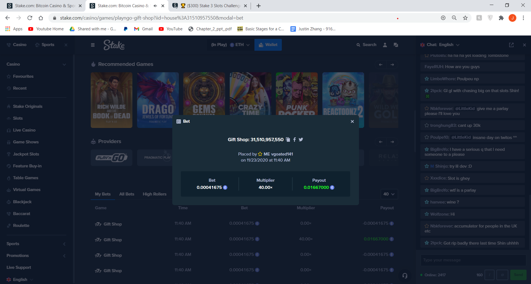The height and width of the screenshot is (284, 531).
Task: Pop out the chat window
Action: [511, 45]
